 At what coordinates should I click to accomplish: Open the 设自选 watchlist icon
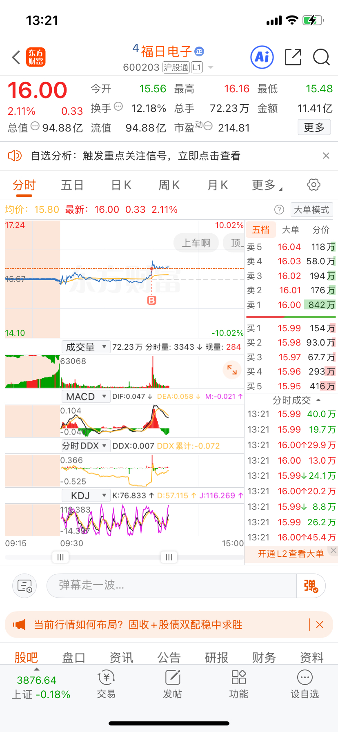pyautogui.click(x=305, y=685)
